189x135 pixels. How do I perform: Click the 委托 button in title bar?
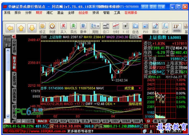click(x=153, y=7)
